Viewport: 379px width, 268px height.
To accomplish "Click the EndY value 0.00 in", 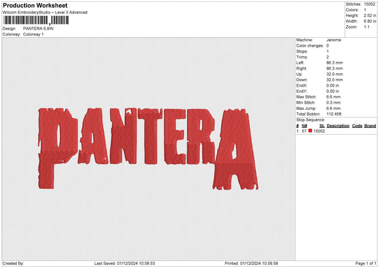I will point(333,91).
